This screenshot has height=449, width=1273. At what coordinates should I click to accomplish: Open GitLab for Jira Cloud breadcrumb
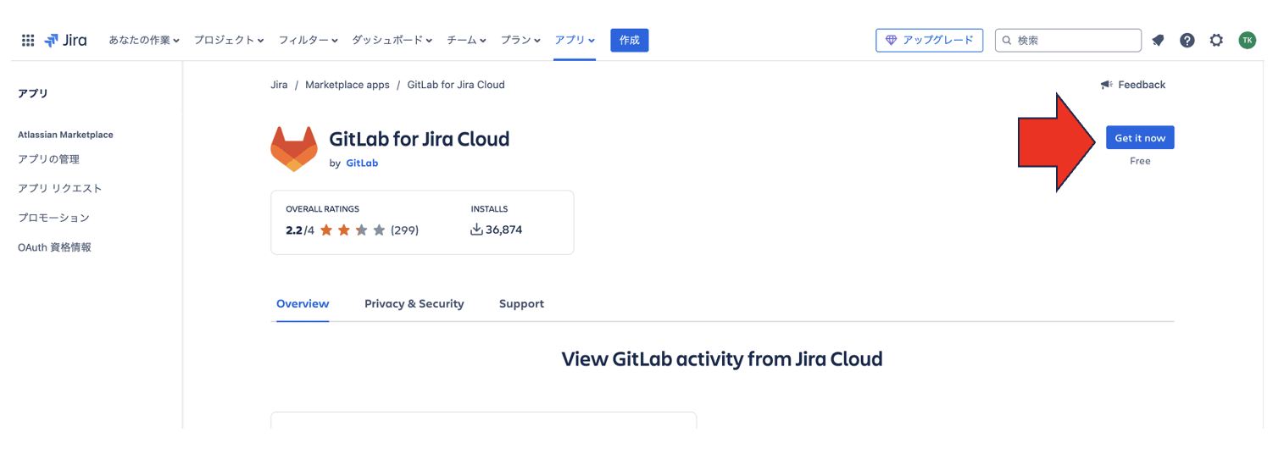[x=456, y=85]
